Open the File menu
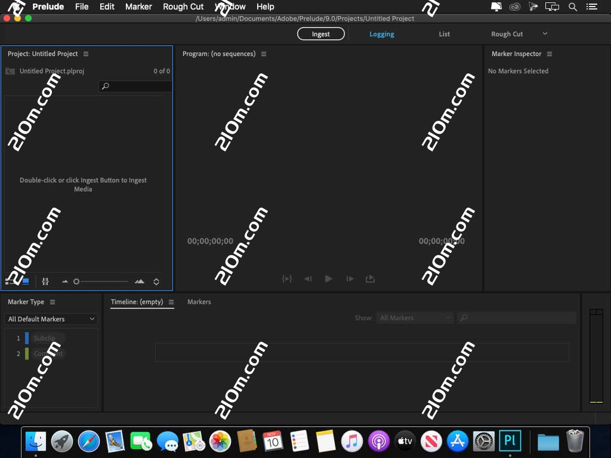611x458 pixels. coord(82,7)
